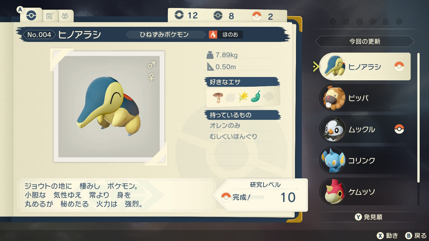This screenshot has height=241, width=429.
Task: Click the fire type flame icon
Action: coord(213,34)
